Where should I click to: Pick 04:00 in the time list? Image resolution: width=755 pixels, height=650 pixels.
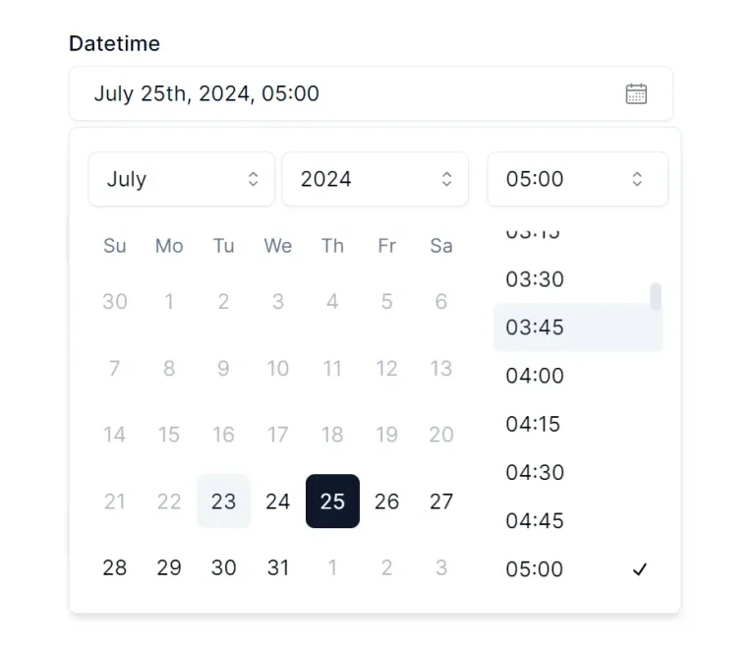point(535,376)
